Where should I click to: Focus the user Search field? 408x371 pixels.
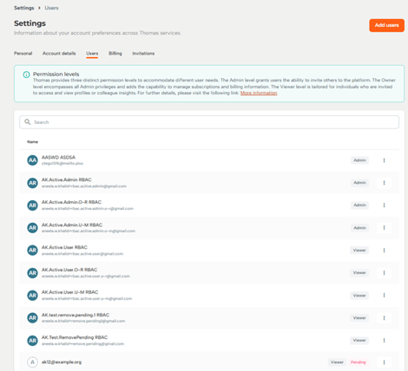(x=209, y=122)
